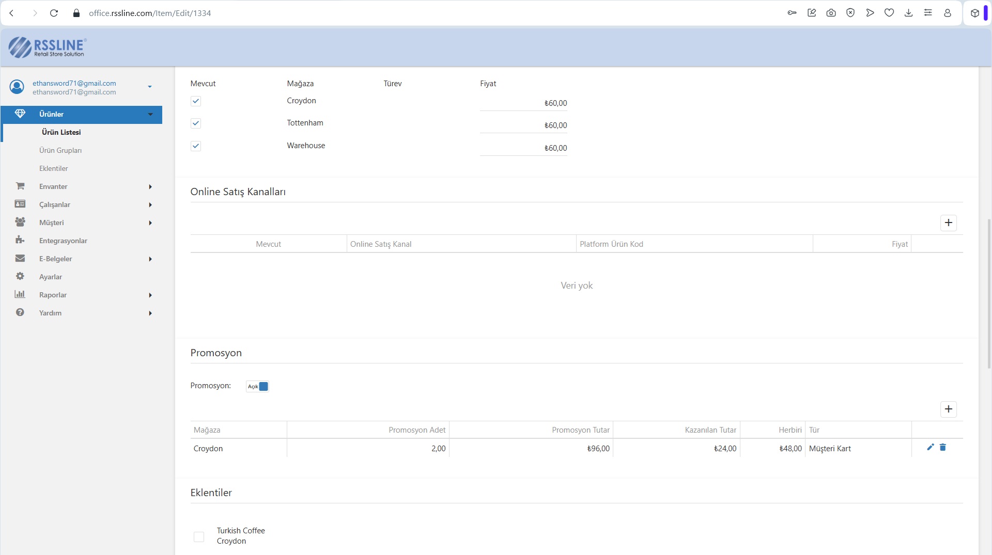
Task: Click the pencil edit icon for Croydon promotion
Action: 930,447
